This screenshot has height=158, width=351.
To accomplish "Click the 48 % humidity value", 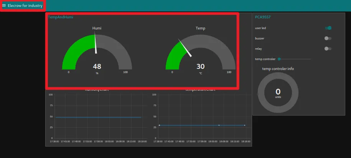I will tap(97, 67).
